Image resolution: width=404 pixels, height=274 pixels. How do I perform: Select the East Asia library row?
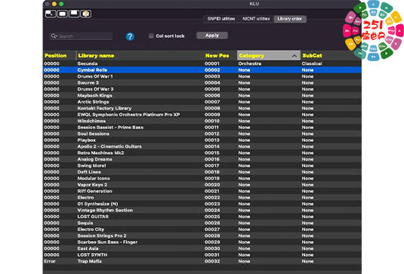tap(202, 248)
